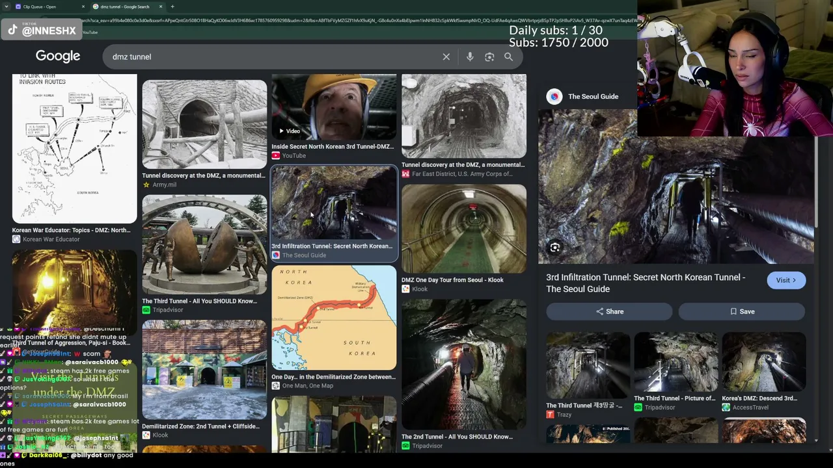This screenshot has height=468, width=833.
Task: Click the Lens icon on the preview image
Action: [554, 247]
